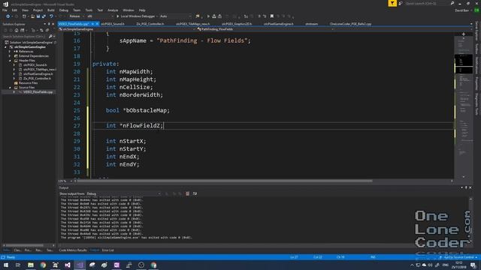Viewport: 481px width, 270px height.
Task: Click the bookmark icon in toolbar
Action: 272,16
